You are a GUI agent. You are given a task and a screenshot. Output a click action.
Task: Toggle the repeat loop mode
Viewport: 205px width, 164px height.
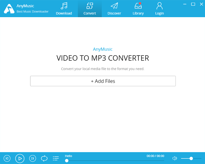pyautogui.click(x=44, y=158)
